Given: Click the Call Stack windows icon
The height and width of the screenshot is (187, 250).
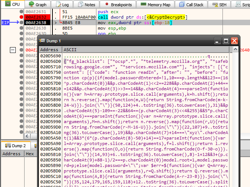Looking at the screenshot, I should [x=182, y=4].
